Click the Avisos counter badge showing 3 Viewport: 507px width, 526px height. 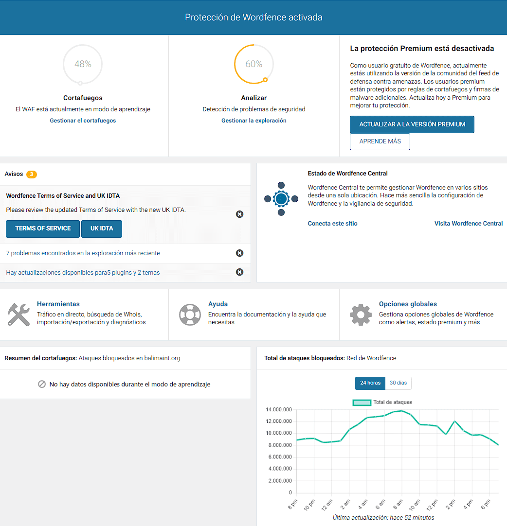coord(32,174)
